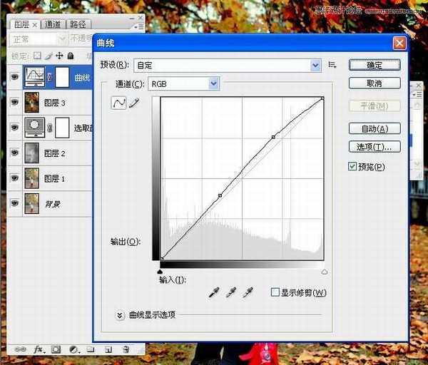
Task: Select 图层 1 layer thumbnail
Action: coord(32,178)
